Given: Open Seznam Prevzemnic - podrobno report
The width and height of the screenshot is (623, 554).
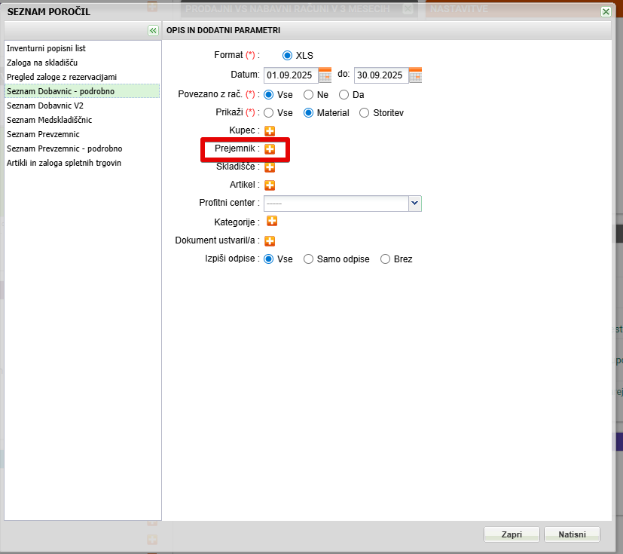Looking at the screenshot, I should click(x=64, y=148).
